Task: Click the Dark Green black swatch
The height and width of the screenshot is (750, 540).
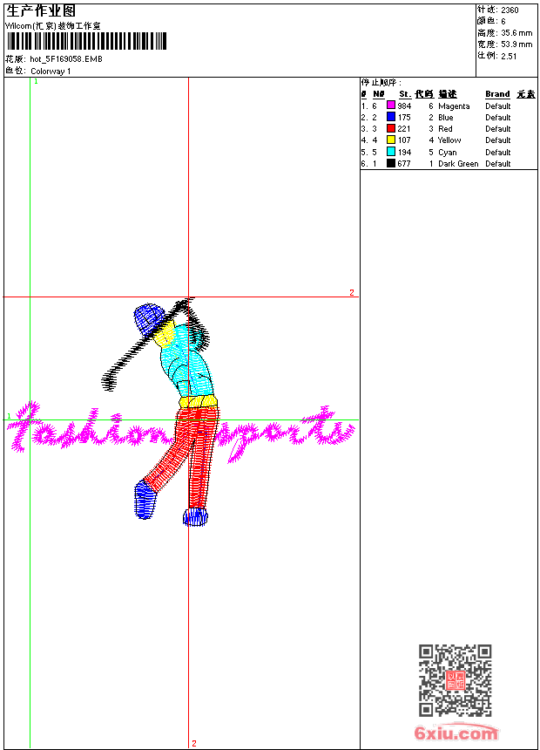Action: pos(391,164)
